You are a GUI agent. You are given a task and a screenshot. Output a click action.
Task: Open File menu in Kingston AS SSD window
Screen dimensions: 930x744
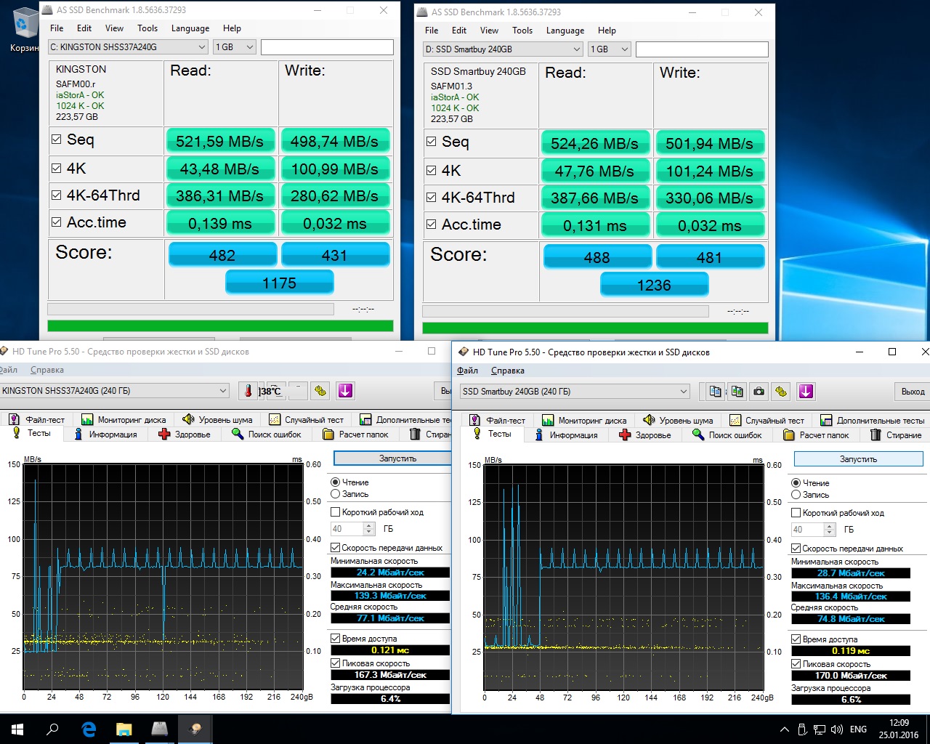point(57,28)
